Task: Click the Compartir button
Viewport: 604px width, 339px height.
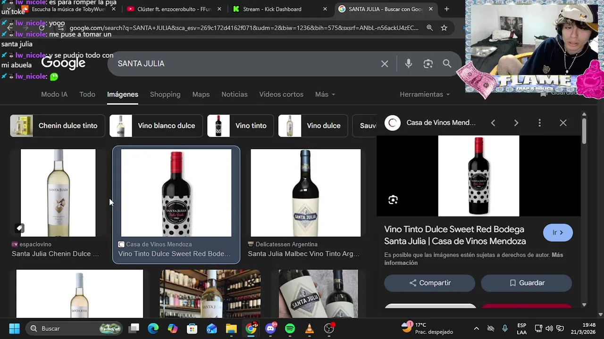Action: click(429, 283)
